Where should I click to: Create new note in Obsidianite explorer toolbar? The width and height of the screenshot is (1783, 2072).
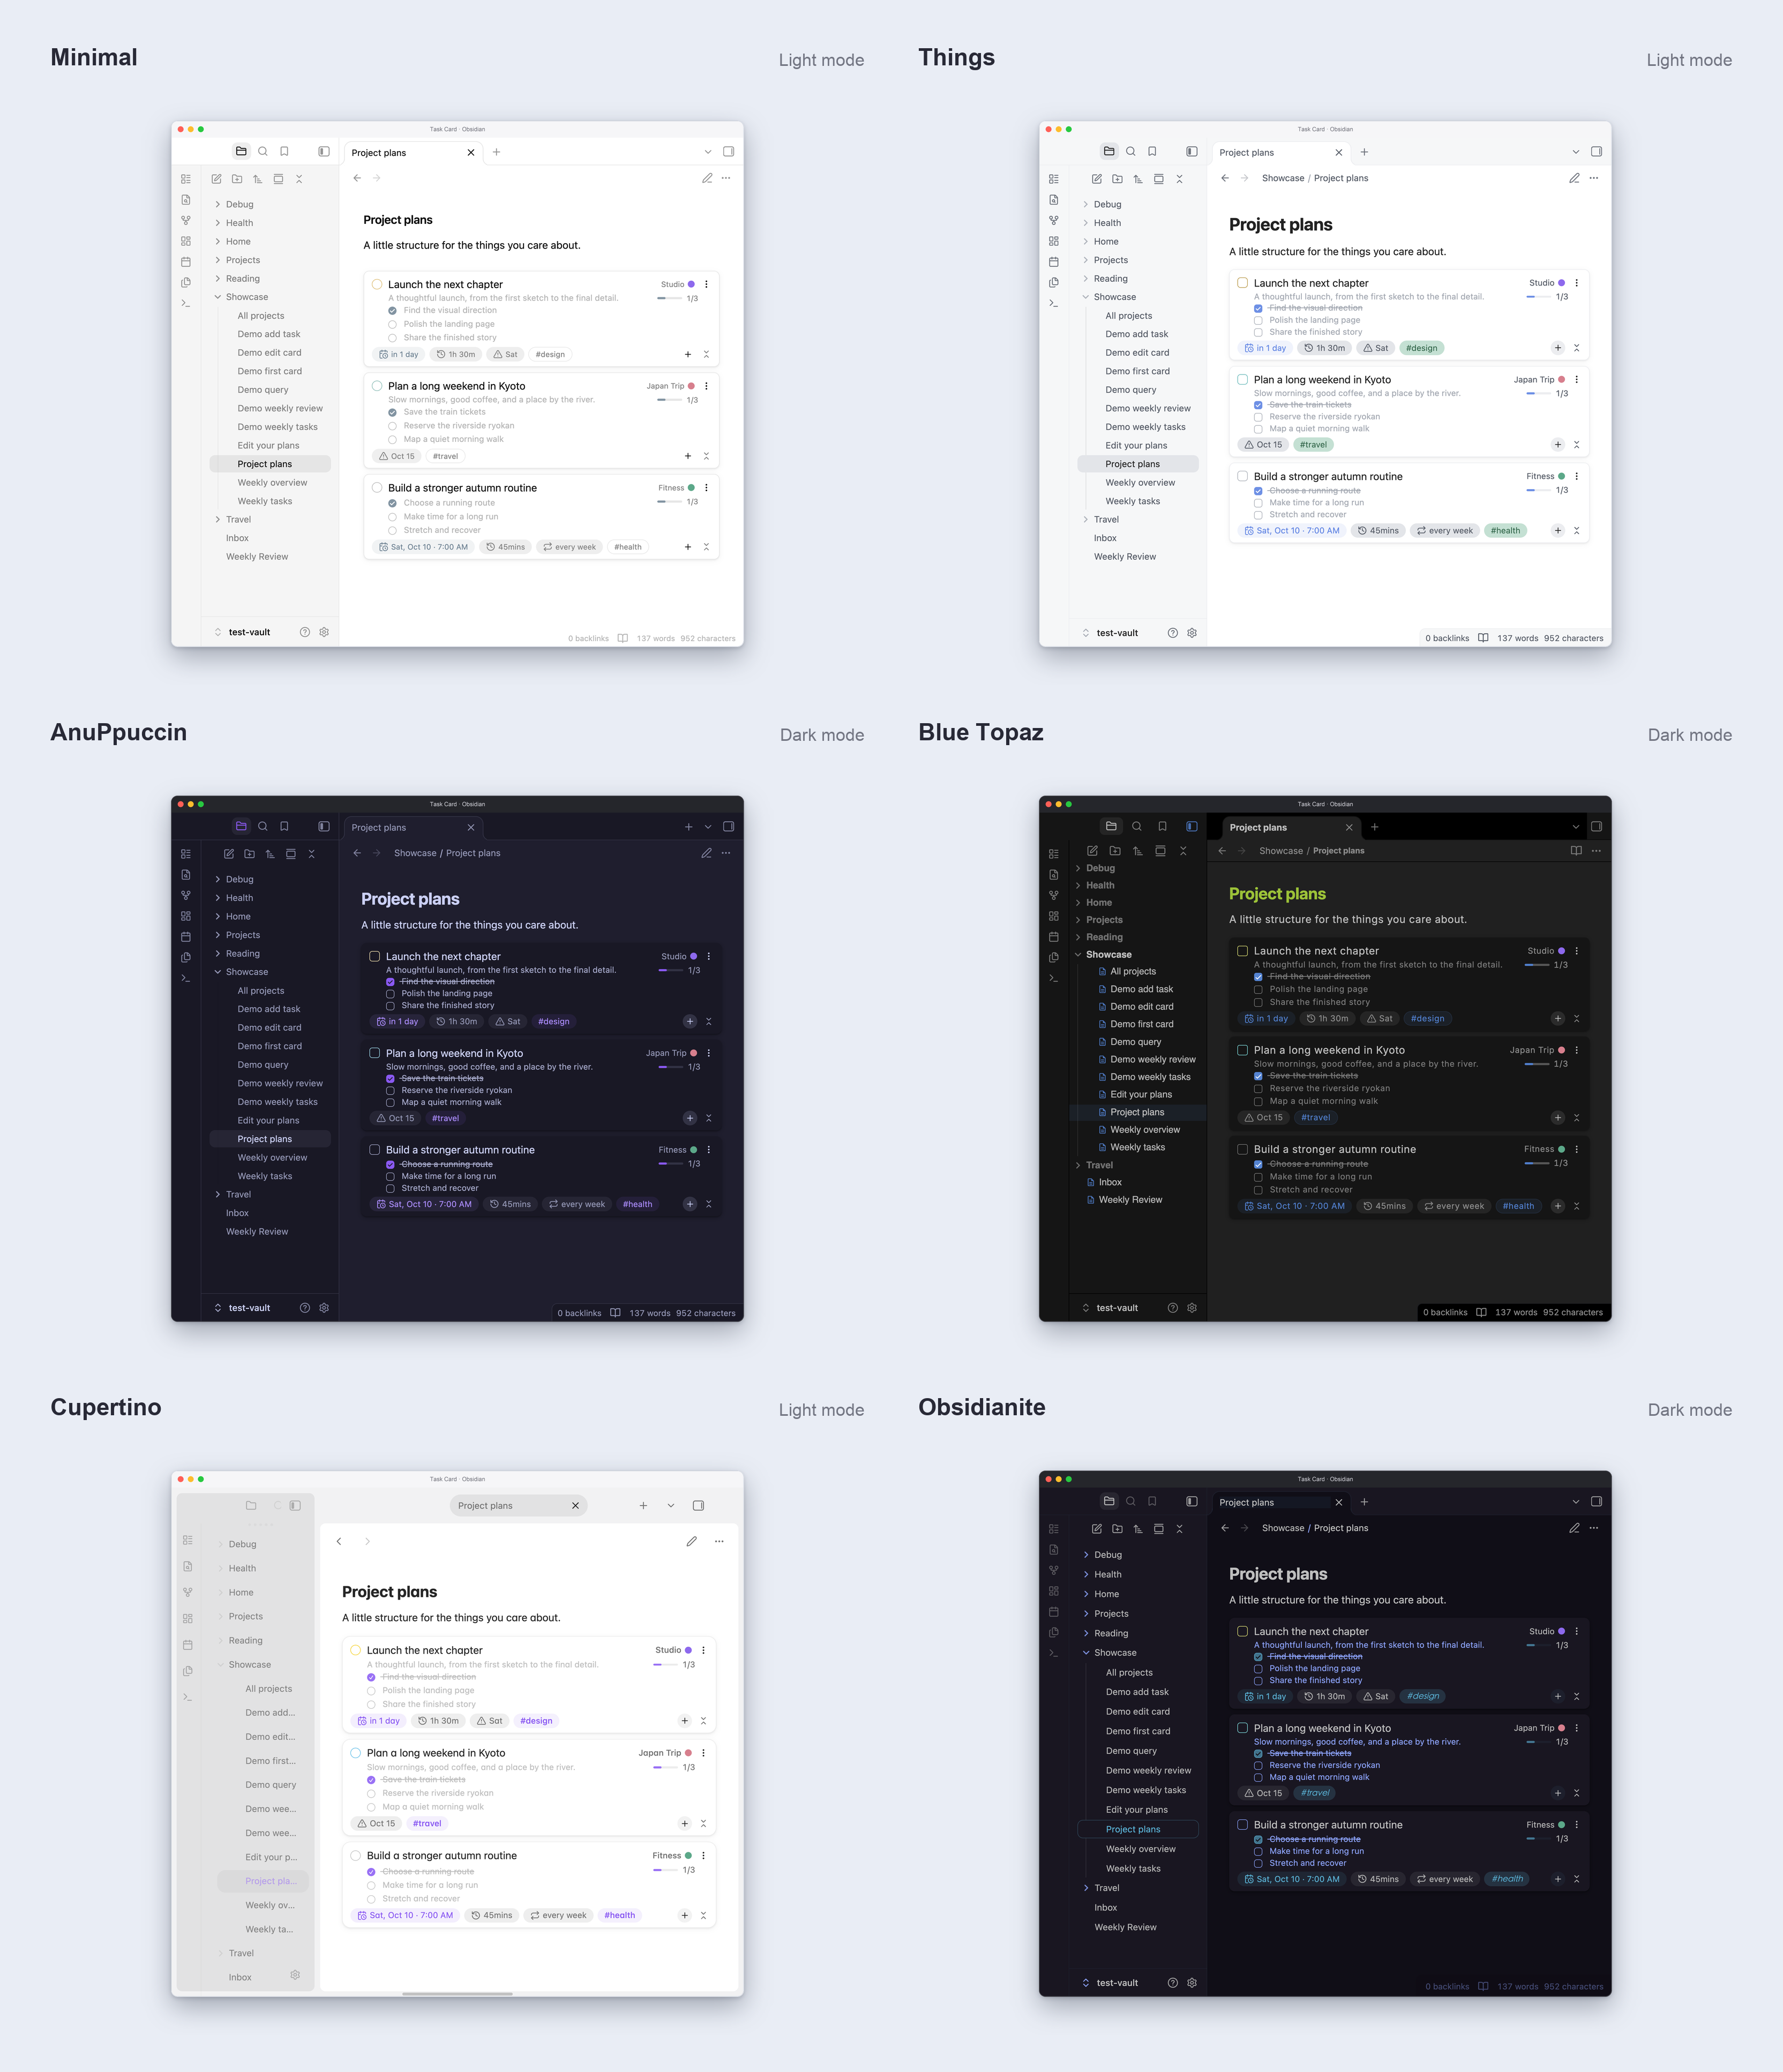tap(1097, 1529)
